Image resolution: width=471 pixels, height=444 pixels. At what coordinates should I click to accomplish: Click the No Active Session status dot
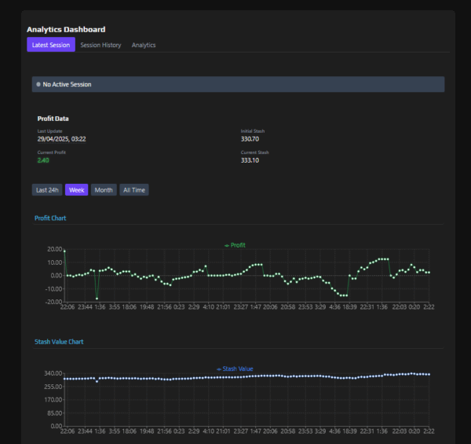(x=38, y=84)
